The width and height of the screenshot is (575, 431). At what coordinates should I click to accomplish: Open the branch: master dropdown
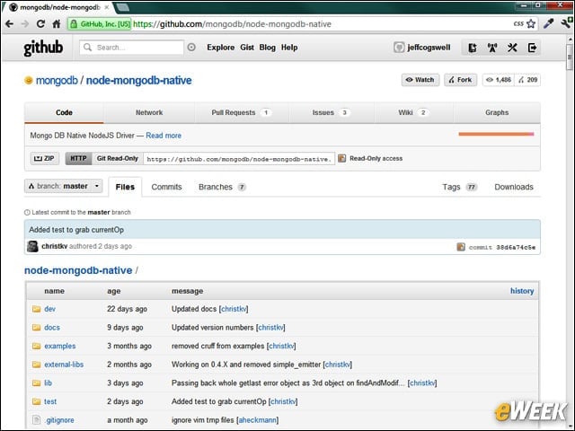(64, 186)
